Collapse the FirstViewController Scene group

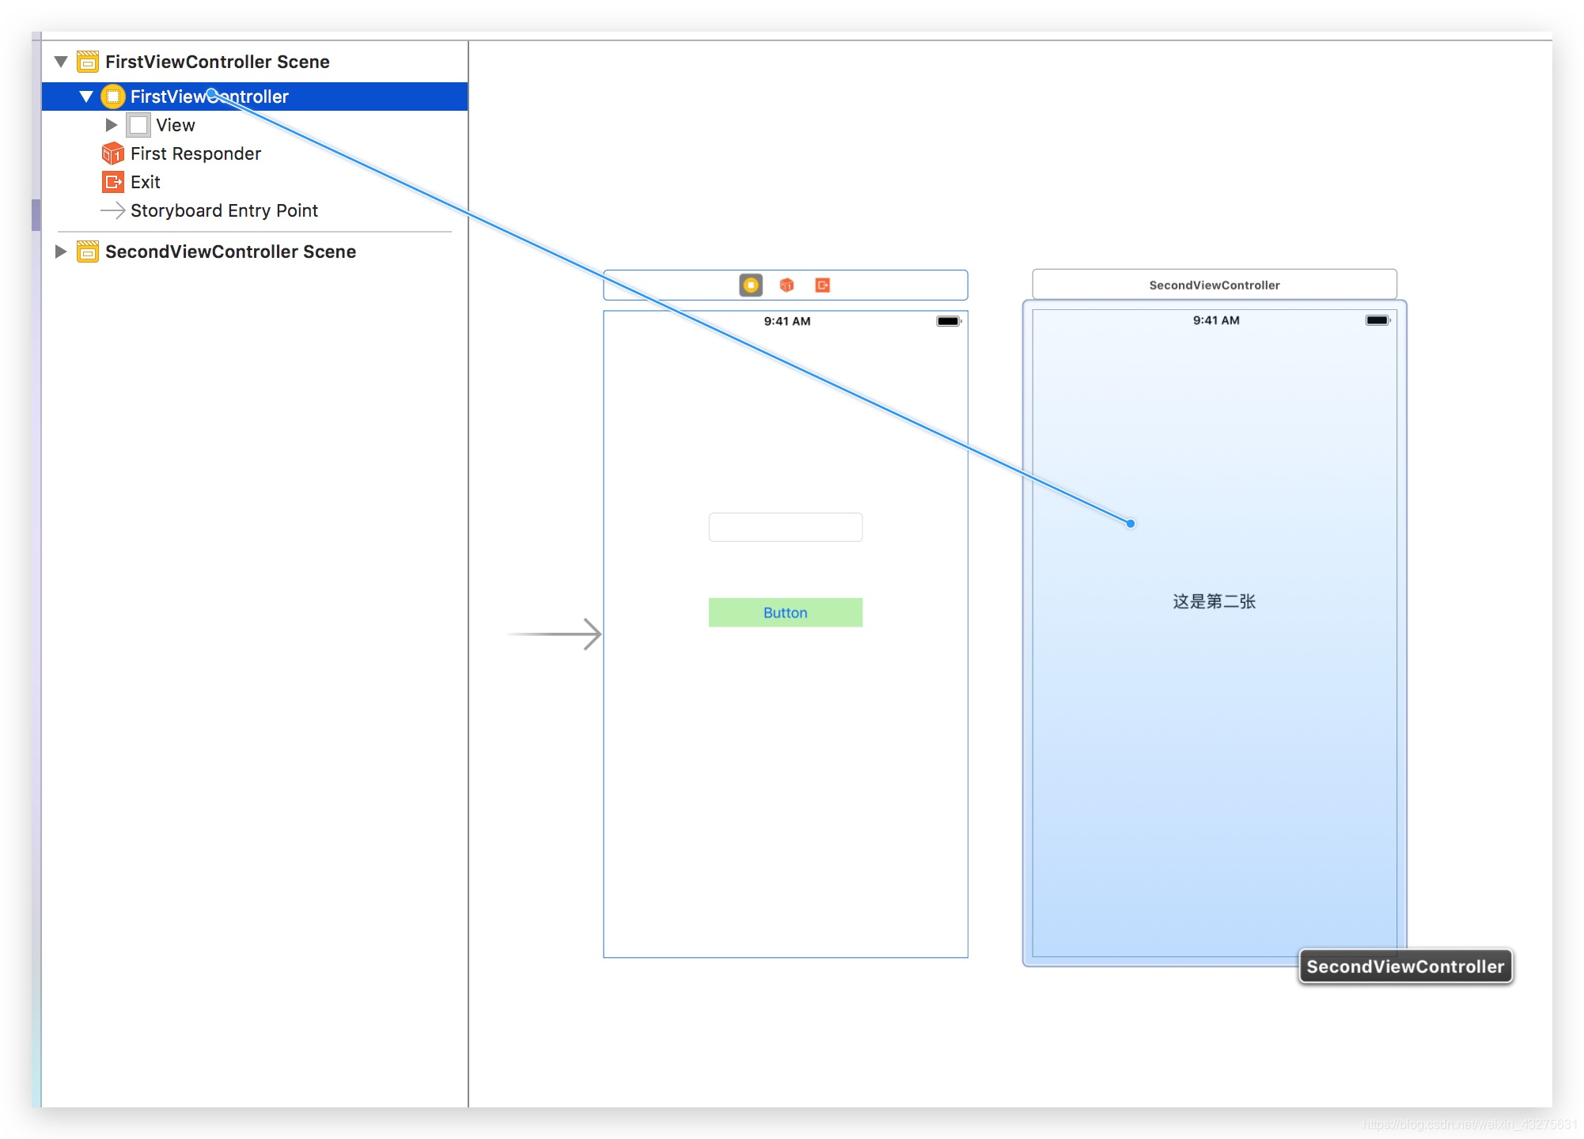pos(61,62)
